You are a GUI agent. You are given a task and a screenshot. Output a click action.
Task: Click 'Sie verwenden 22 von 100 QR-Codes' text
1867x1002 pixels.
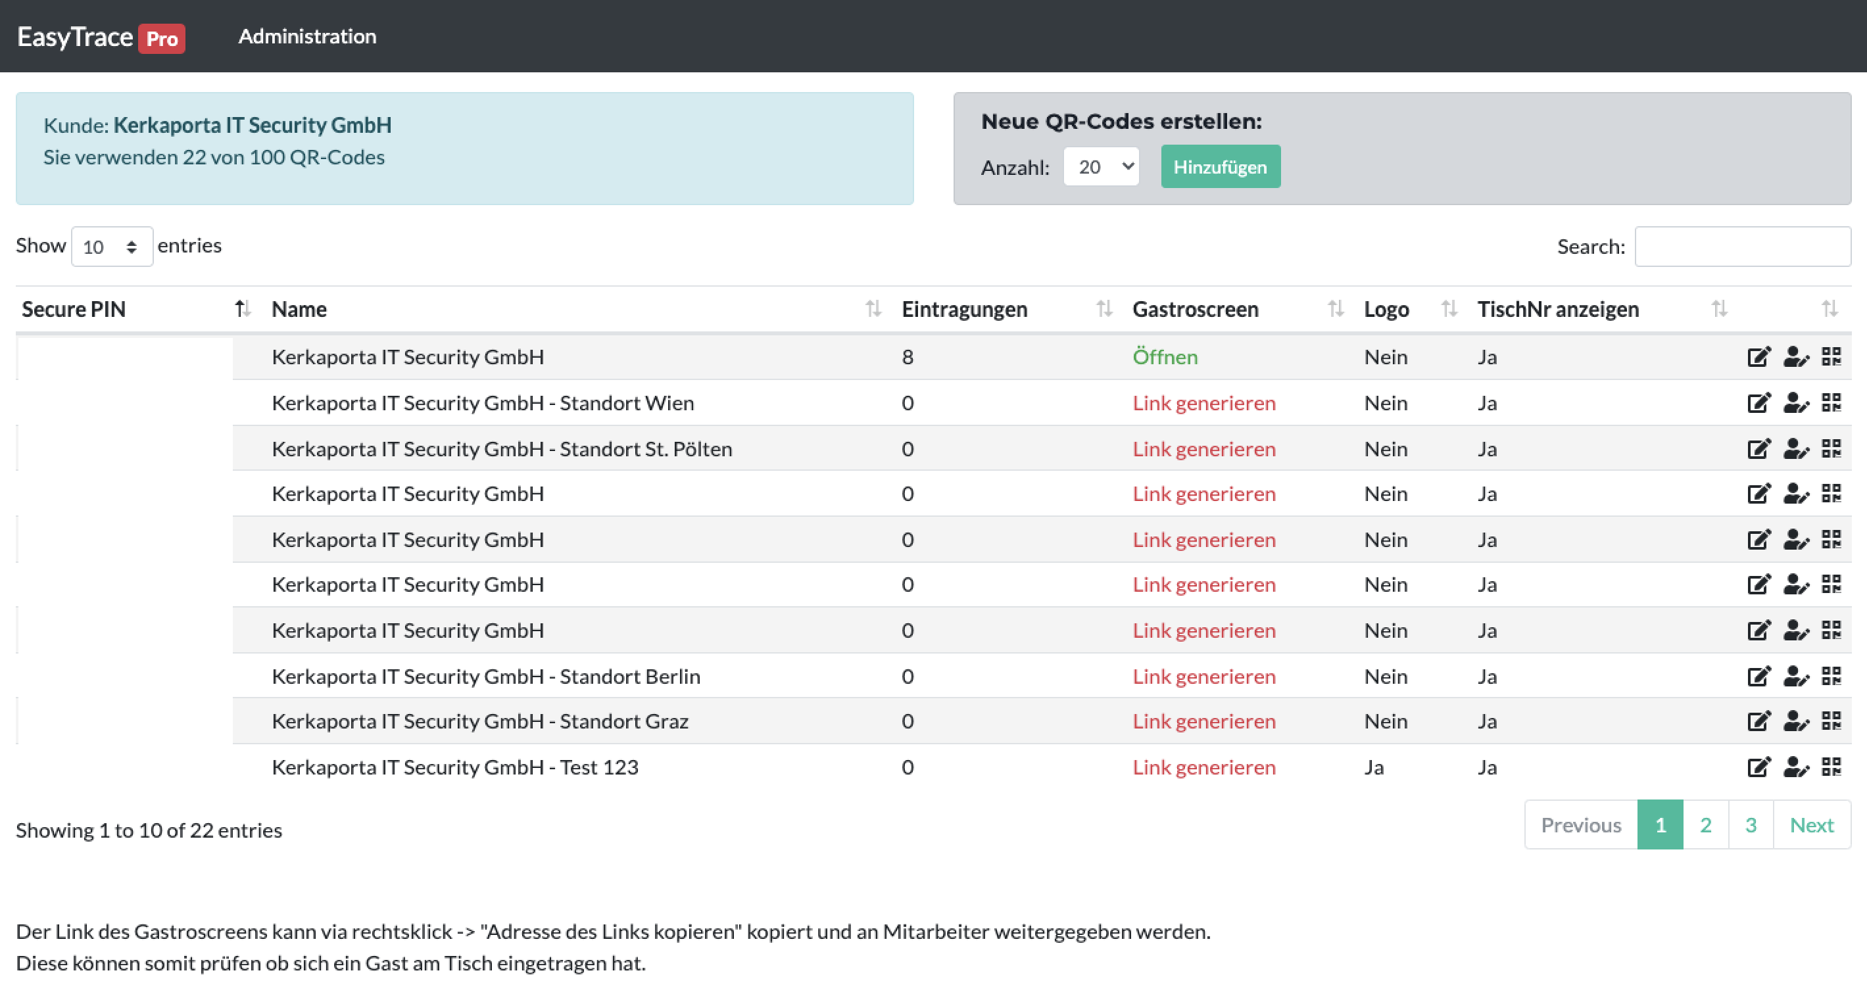coord(214,157)
